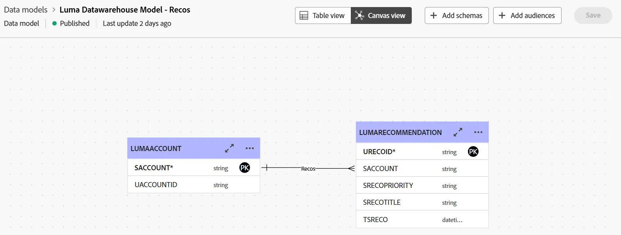Switch to Table view
This screenshot has width=621, height=235.
(x=323, y=15)
